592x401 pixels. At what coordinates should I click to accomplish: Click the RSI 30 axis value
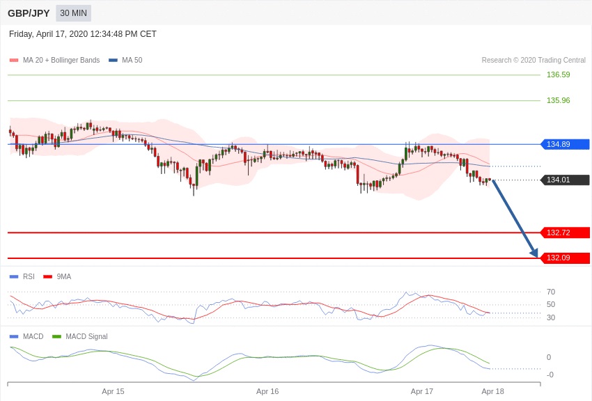[x=551, y=317]
